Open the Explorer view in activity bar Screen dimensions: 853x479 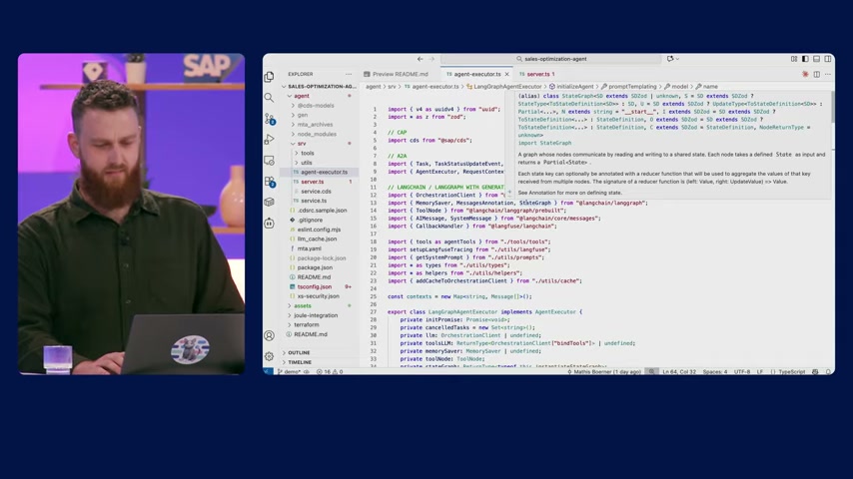coord(270,77)
